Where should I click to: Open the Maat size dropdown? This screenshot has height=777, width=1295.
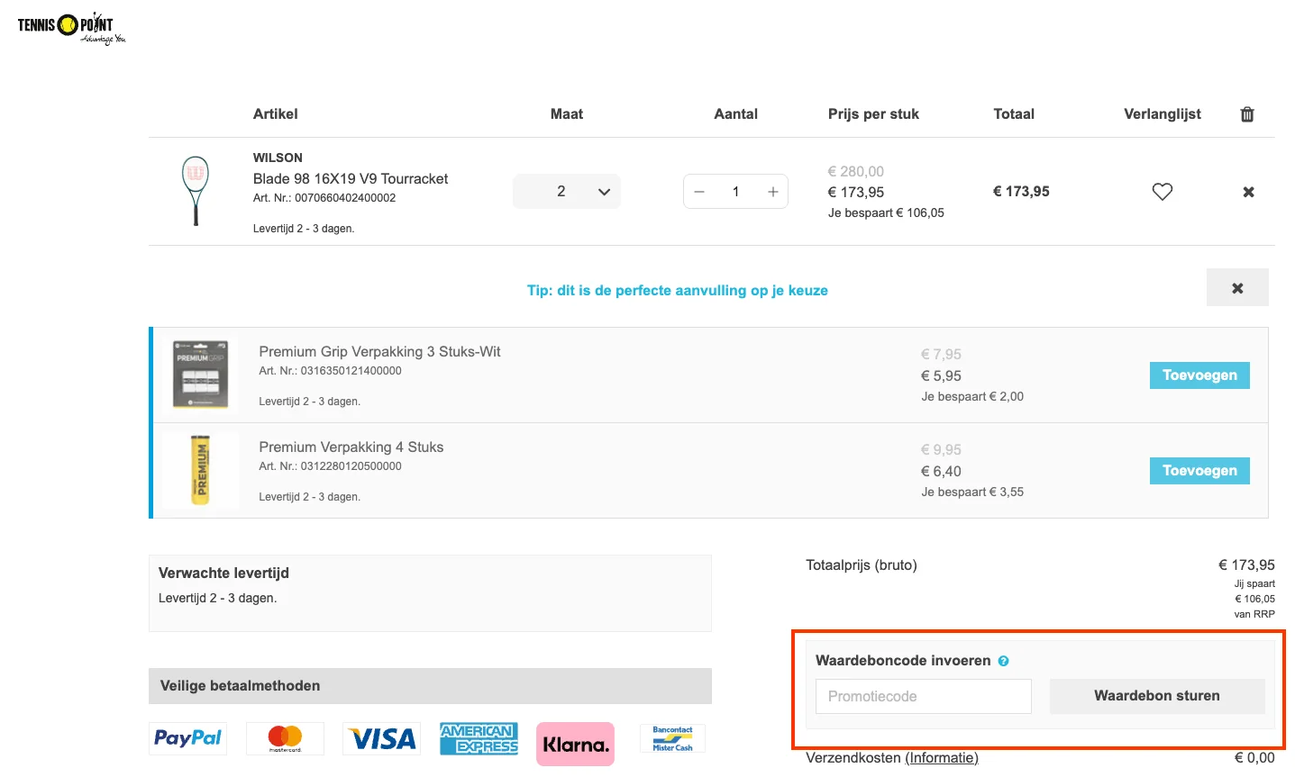567,192
